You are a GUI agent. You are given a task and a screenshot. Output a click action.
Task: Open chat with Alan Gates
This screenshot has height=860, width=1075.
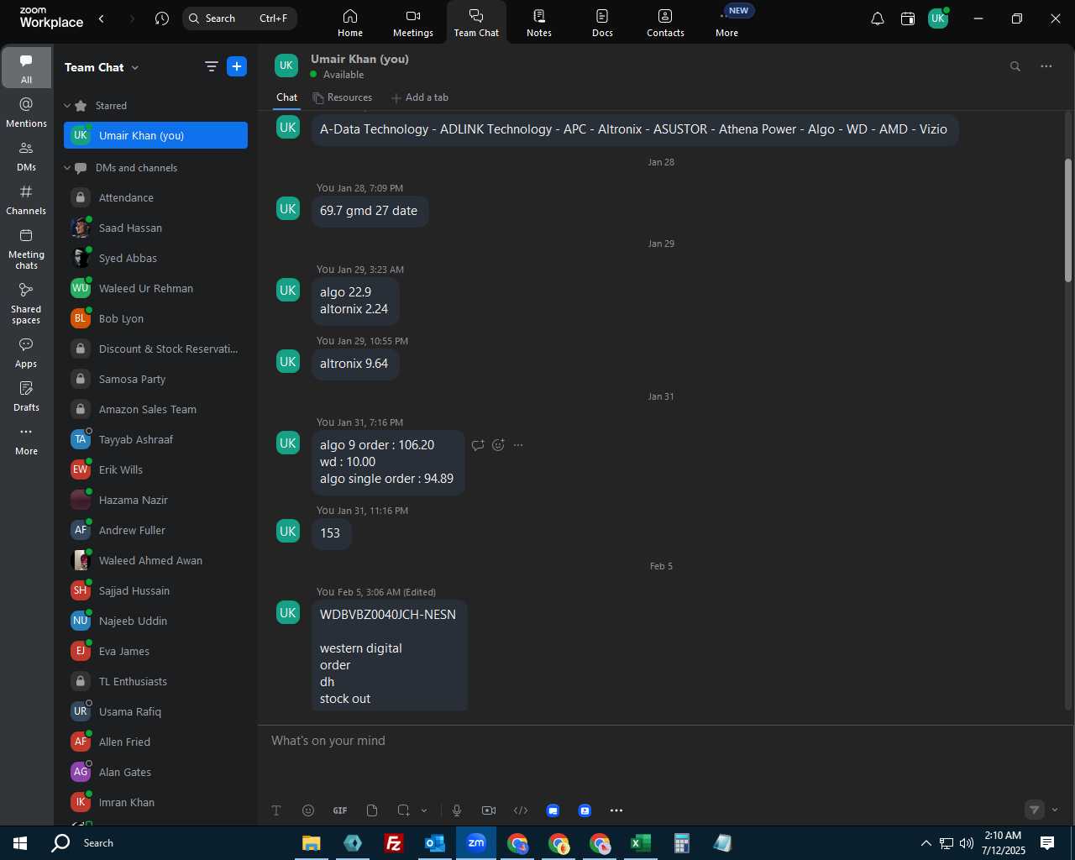click(155, 773)
